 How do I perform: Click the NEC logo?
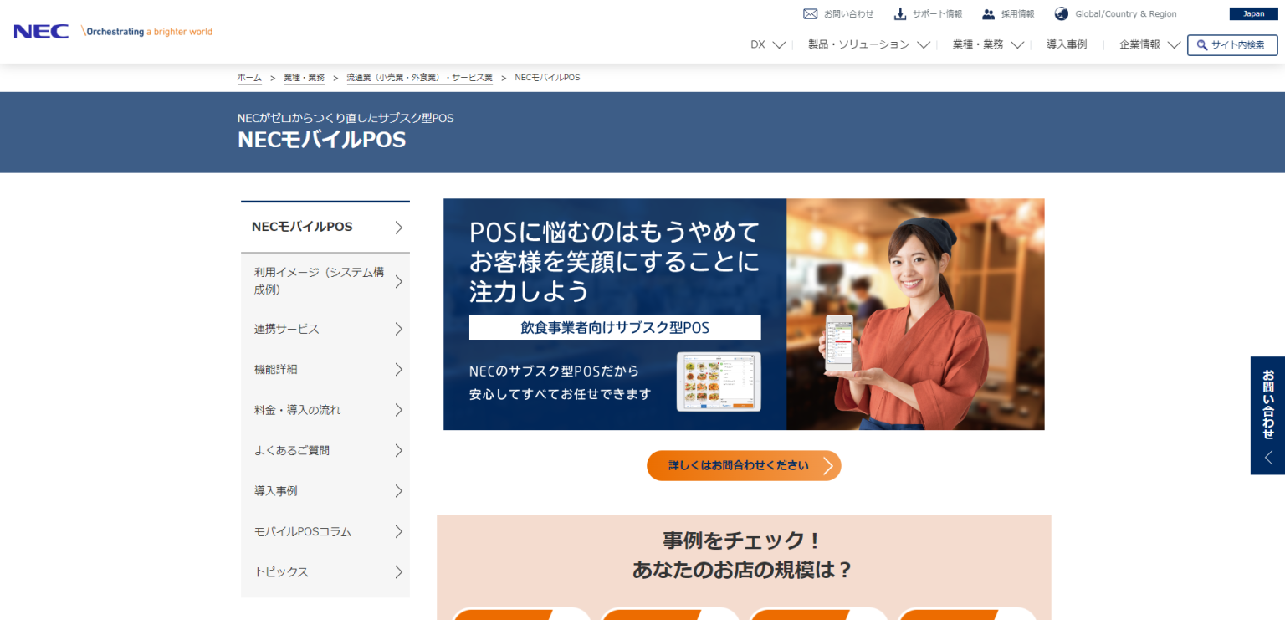click(x=41, y=31)
